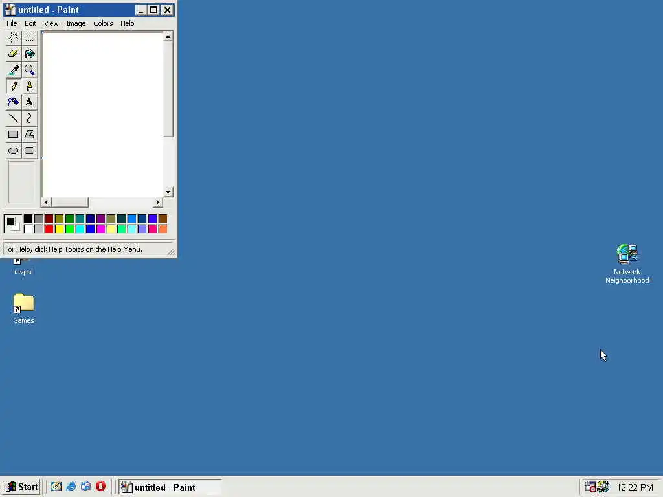Pick the teal color swatch
663x497 pixels.
coord(80,219)
